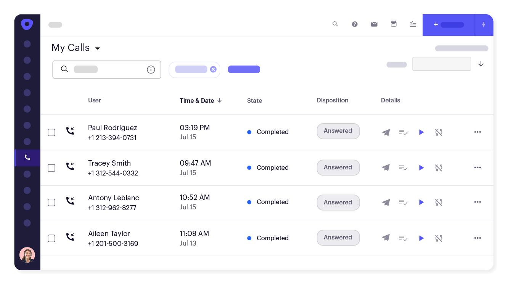Image resolution: width=508 pixels, height=284 pixels.
Task: Send a message on Paul Rodriguez's row
Action: pyautogui.click(x=386, y=132)
